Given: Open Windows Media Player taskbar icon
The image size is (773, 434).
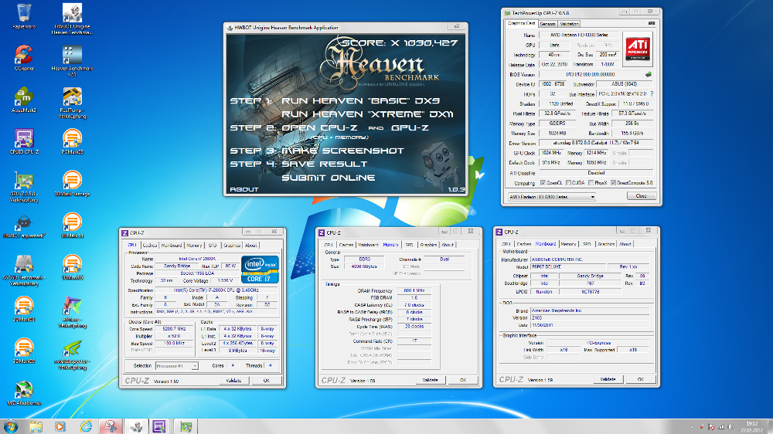Looking at the screenshot, I should [x=60, y=426].
